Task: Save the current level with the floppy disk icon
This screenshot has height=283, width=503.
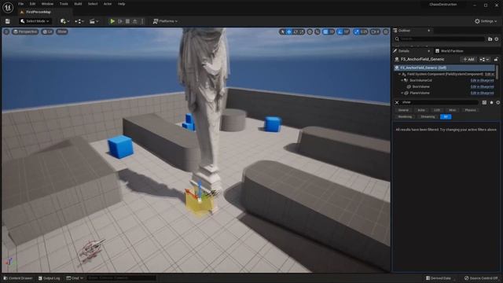Action: 7,21
